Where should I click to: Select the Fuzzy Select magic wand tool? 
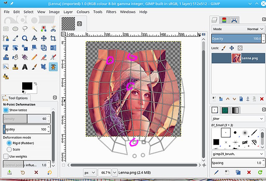click(34, 28)
